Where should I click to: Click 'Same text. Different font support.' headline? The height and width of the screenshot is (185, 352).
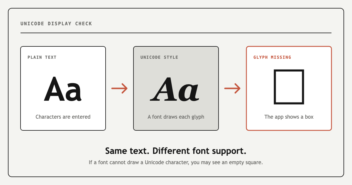176,151
